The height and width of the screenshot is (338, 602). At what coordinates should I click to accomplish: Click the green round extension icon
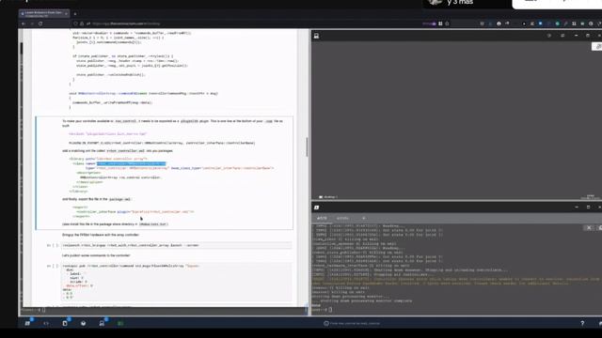[558, 23]
